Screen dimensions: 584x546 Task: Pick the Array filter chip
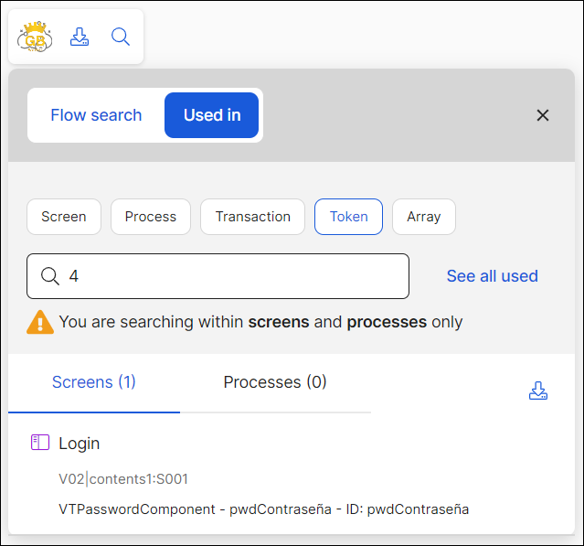pos(424,217)
